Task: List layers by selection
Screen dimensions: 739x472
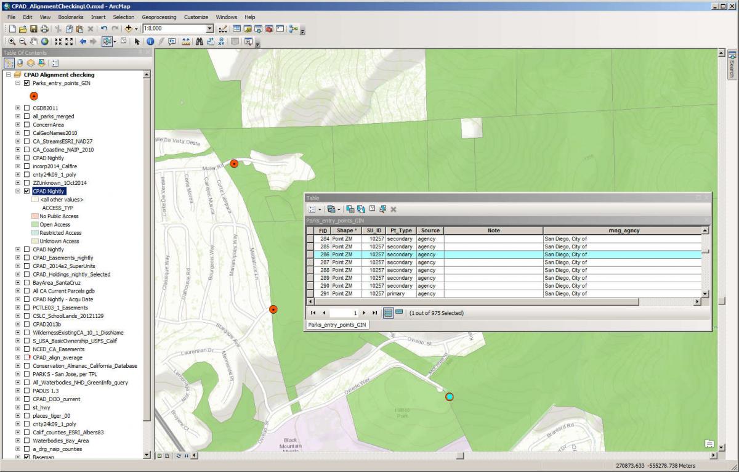Action: (41, 63)
